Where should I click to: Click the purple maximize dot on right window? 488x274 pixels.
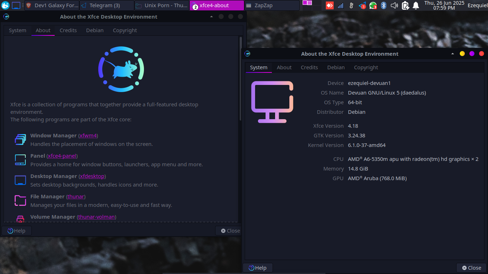[x=472, y=54]
